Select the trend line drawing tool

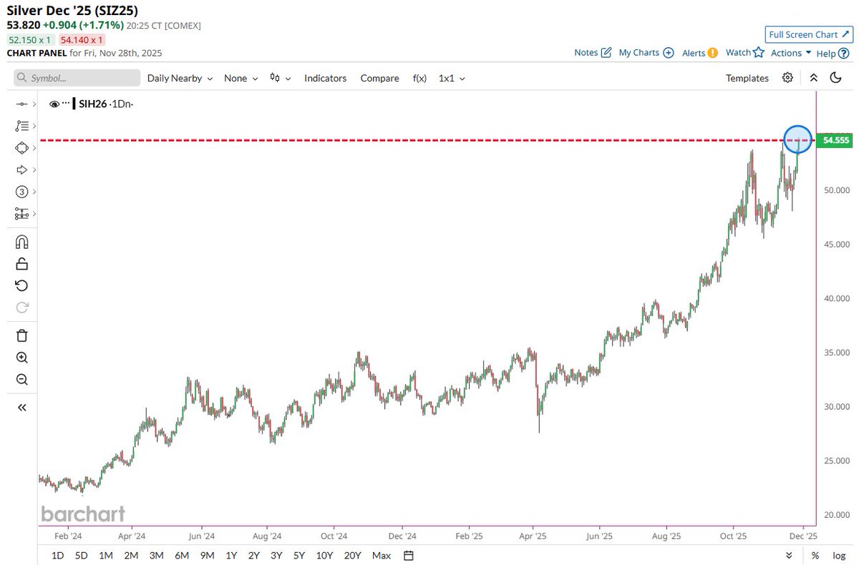pyautogui.click(x=21, y=104)
